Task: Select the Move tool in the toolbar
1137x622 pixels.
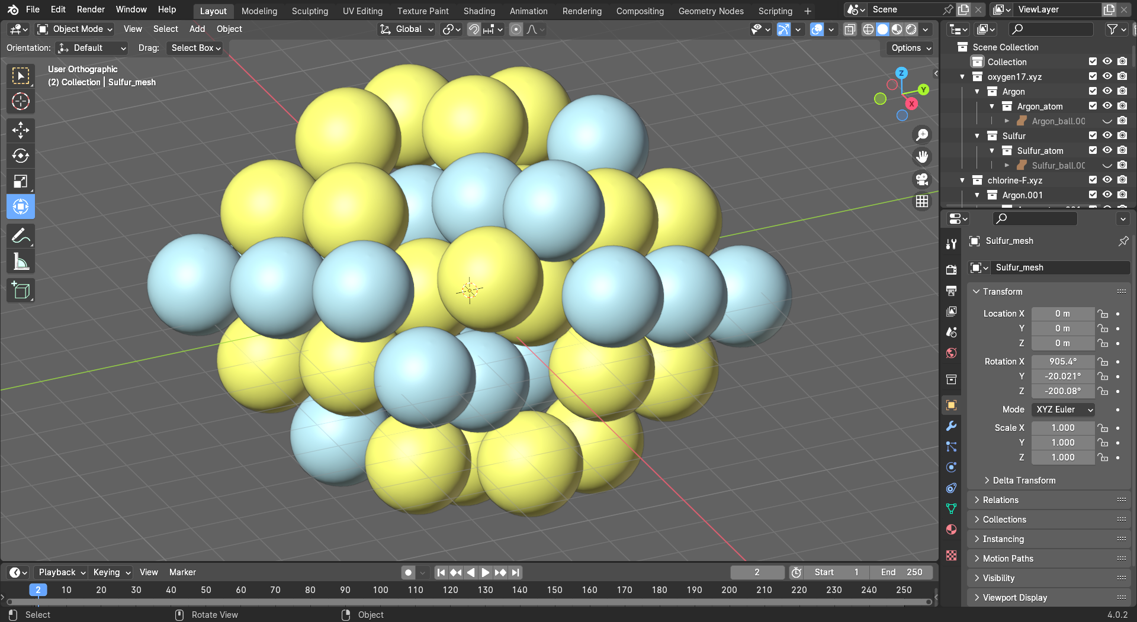Action: [x=21, y=130]
